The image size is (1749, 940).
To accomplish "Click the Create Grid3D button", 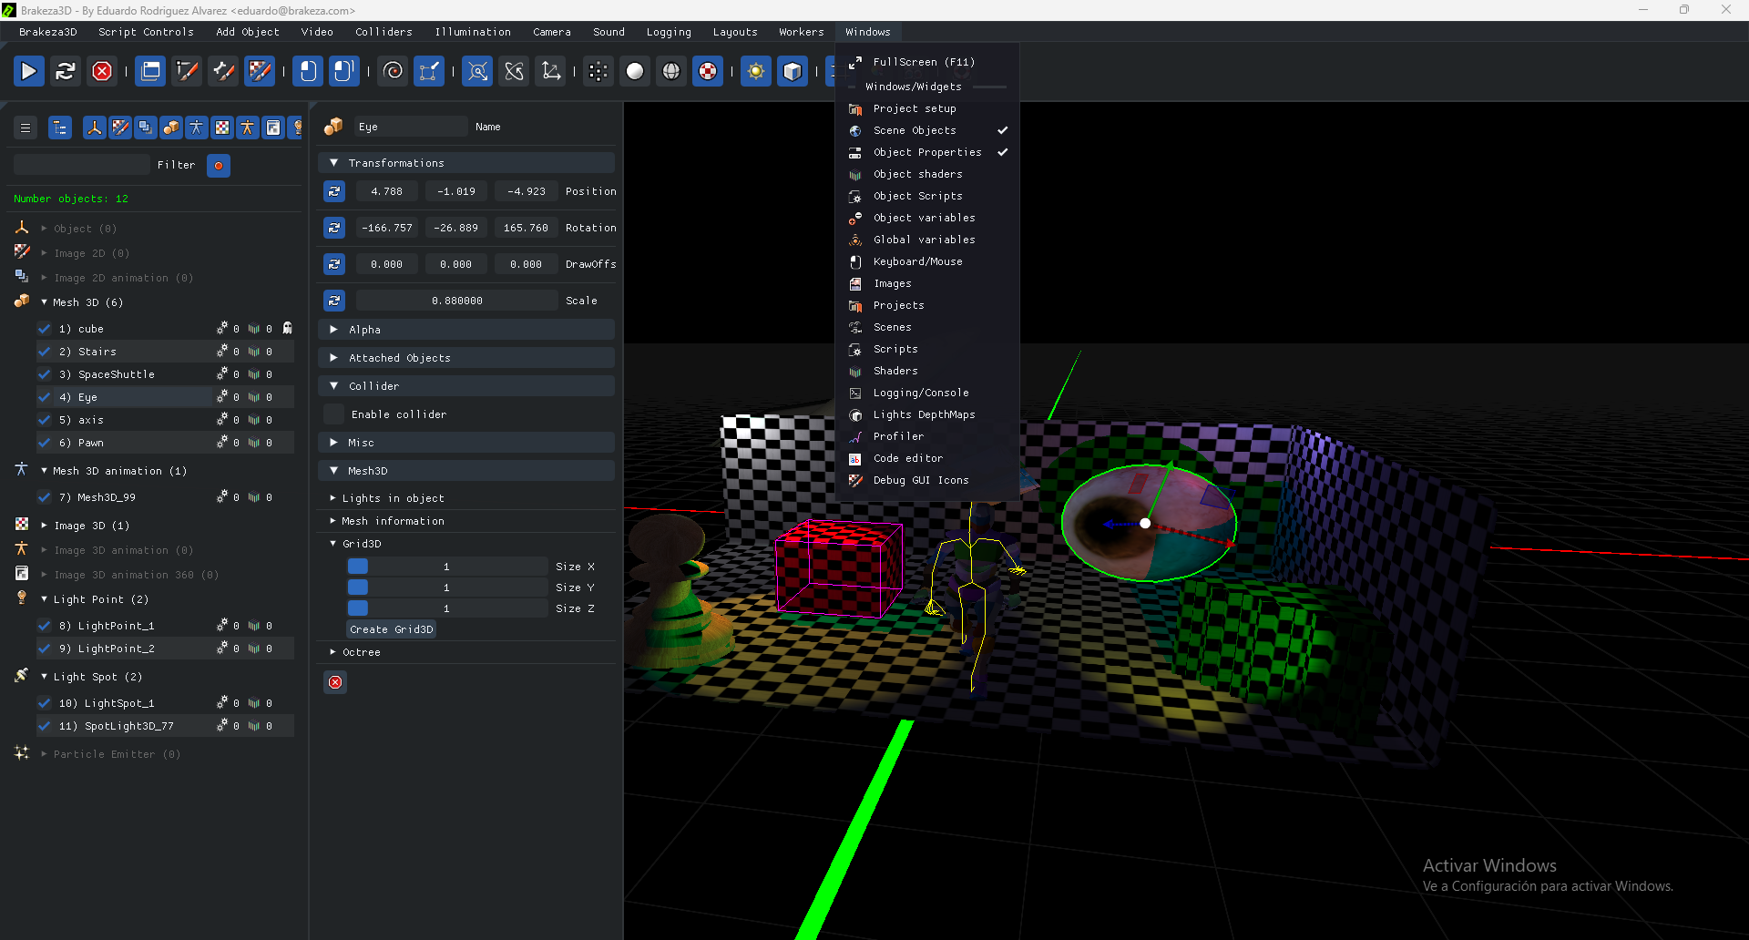I will pos(391,629).
